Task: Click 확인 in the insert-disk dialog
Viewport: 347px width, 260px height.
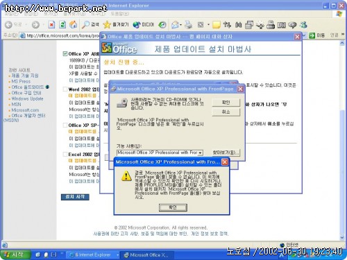Action: click(226, 103)
